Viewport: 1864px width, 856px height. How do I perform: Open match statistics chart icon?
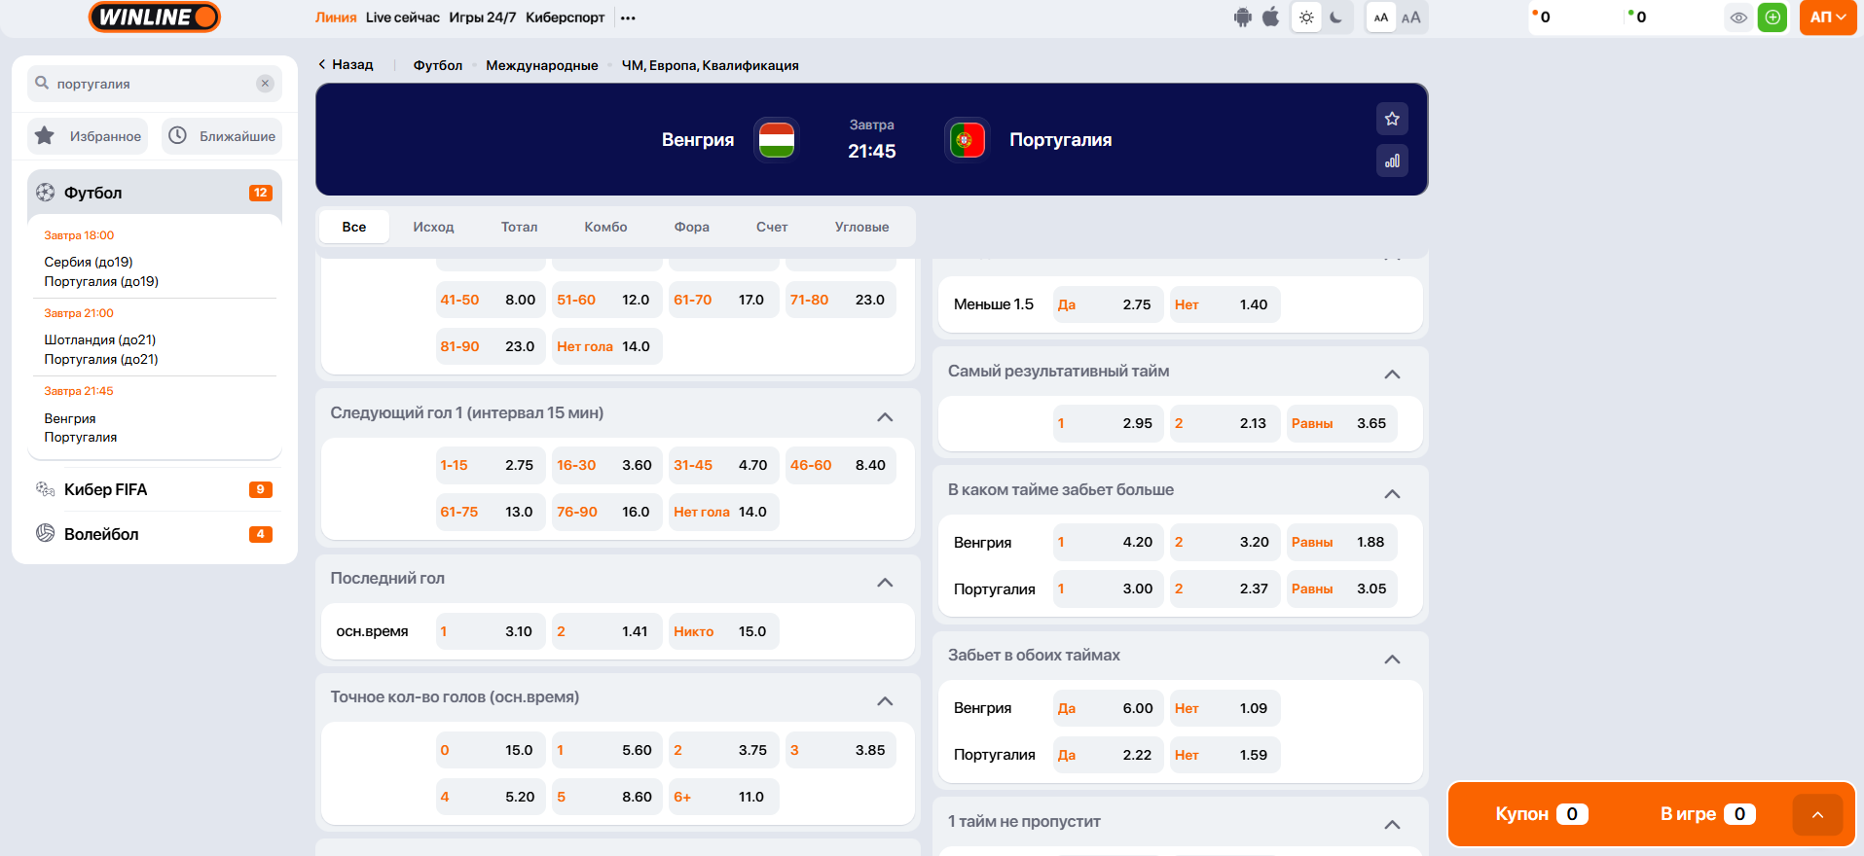[x=1392, y=160]
